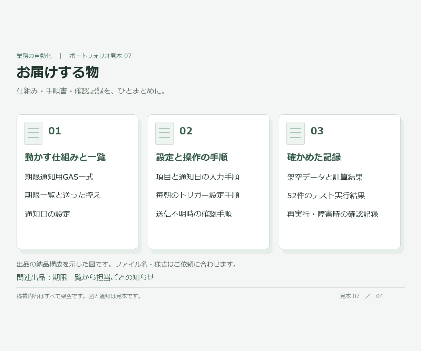Viewport: 421px width, 351px height.
Task: Select the card title 動かす仕組みと一覧
Action: pos(65,157)
